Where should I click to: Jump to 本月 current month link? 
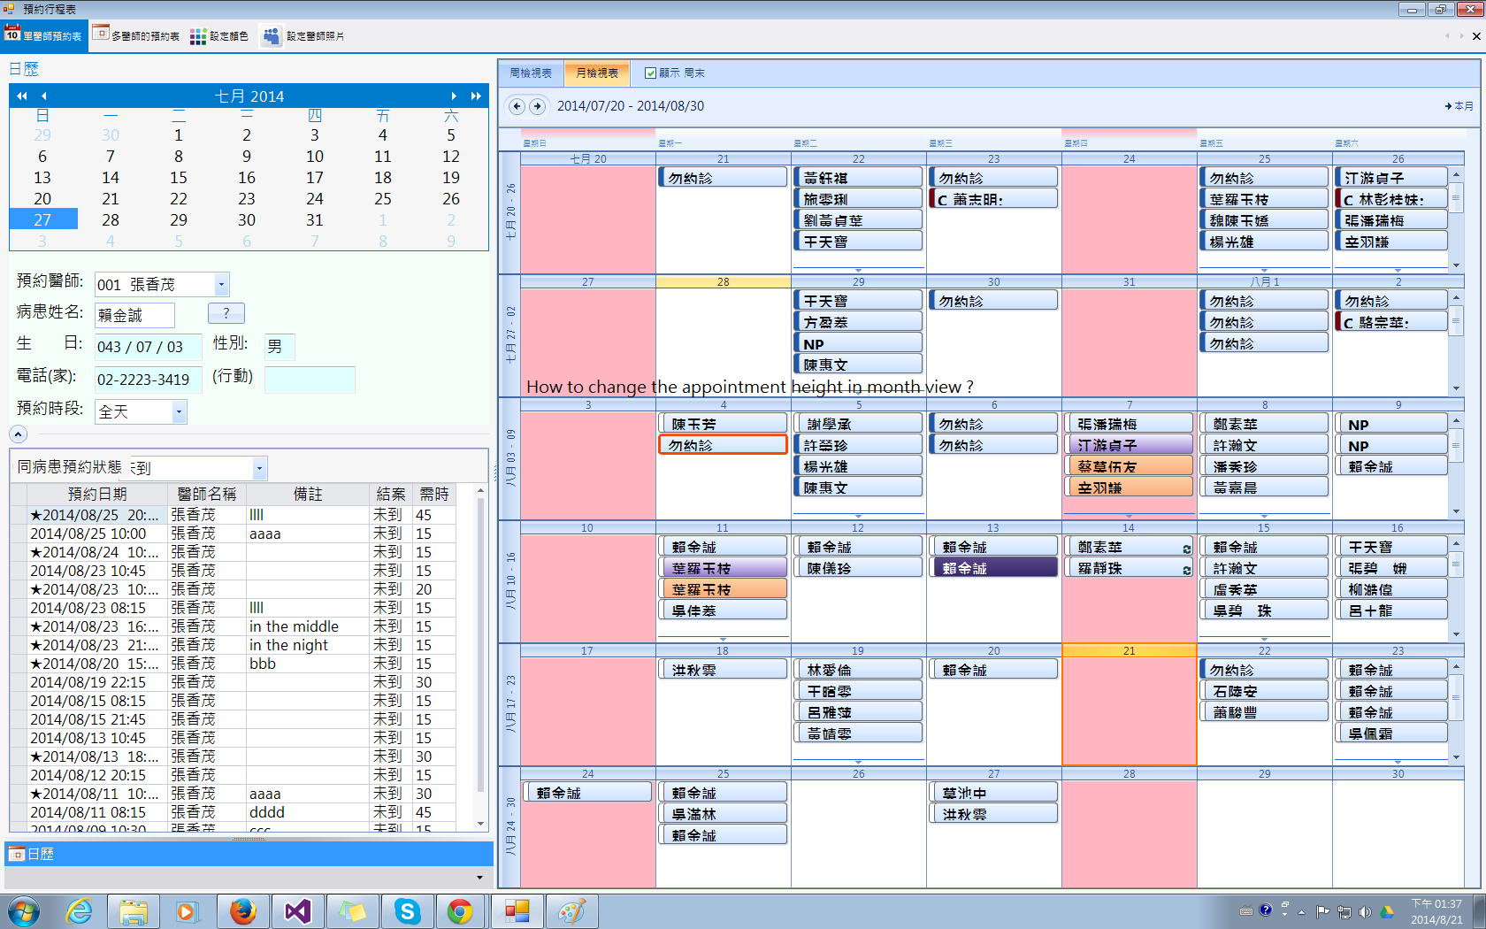(x=1459, y=106)
